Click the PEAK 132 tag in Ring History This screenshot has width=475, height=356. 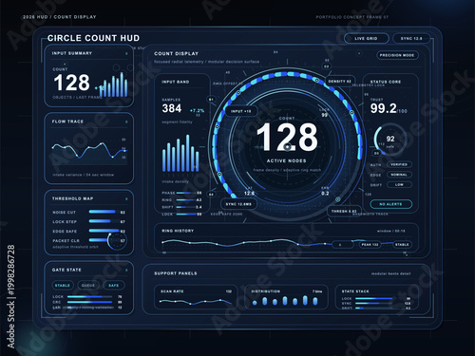(x=370, y=245)
